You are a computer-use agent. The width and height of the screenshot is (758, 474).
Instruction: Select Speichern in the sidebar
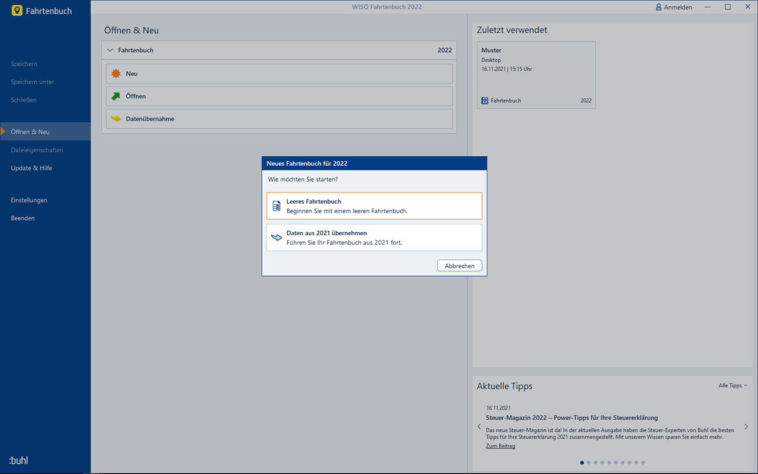[24, 64]
